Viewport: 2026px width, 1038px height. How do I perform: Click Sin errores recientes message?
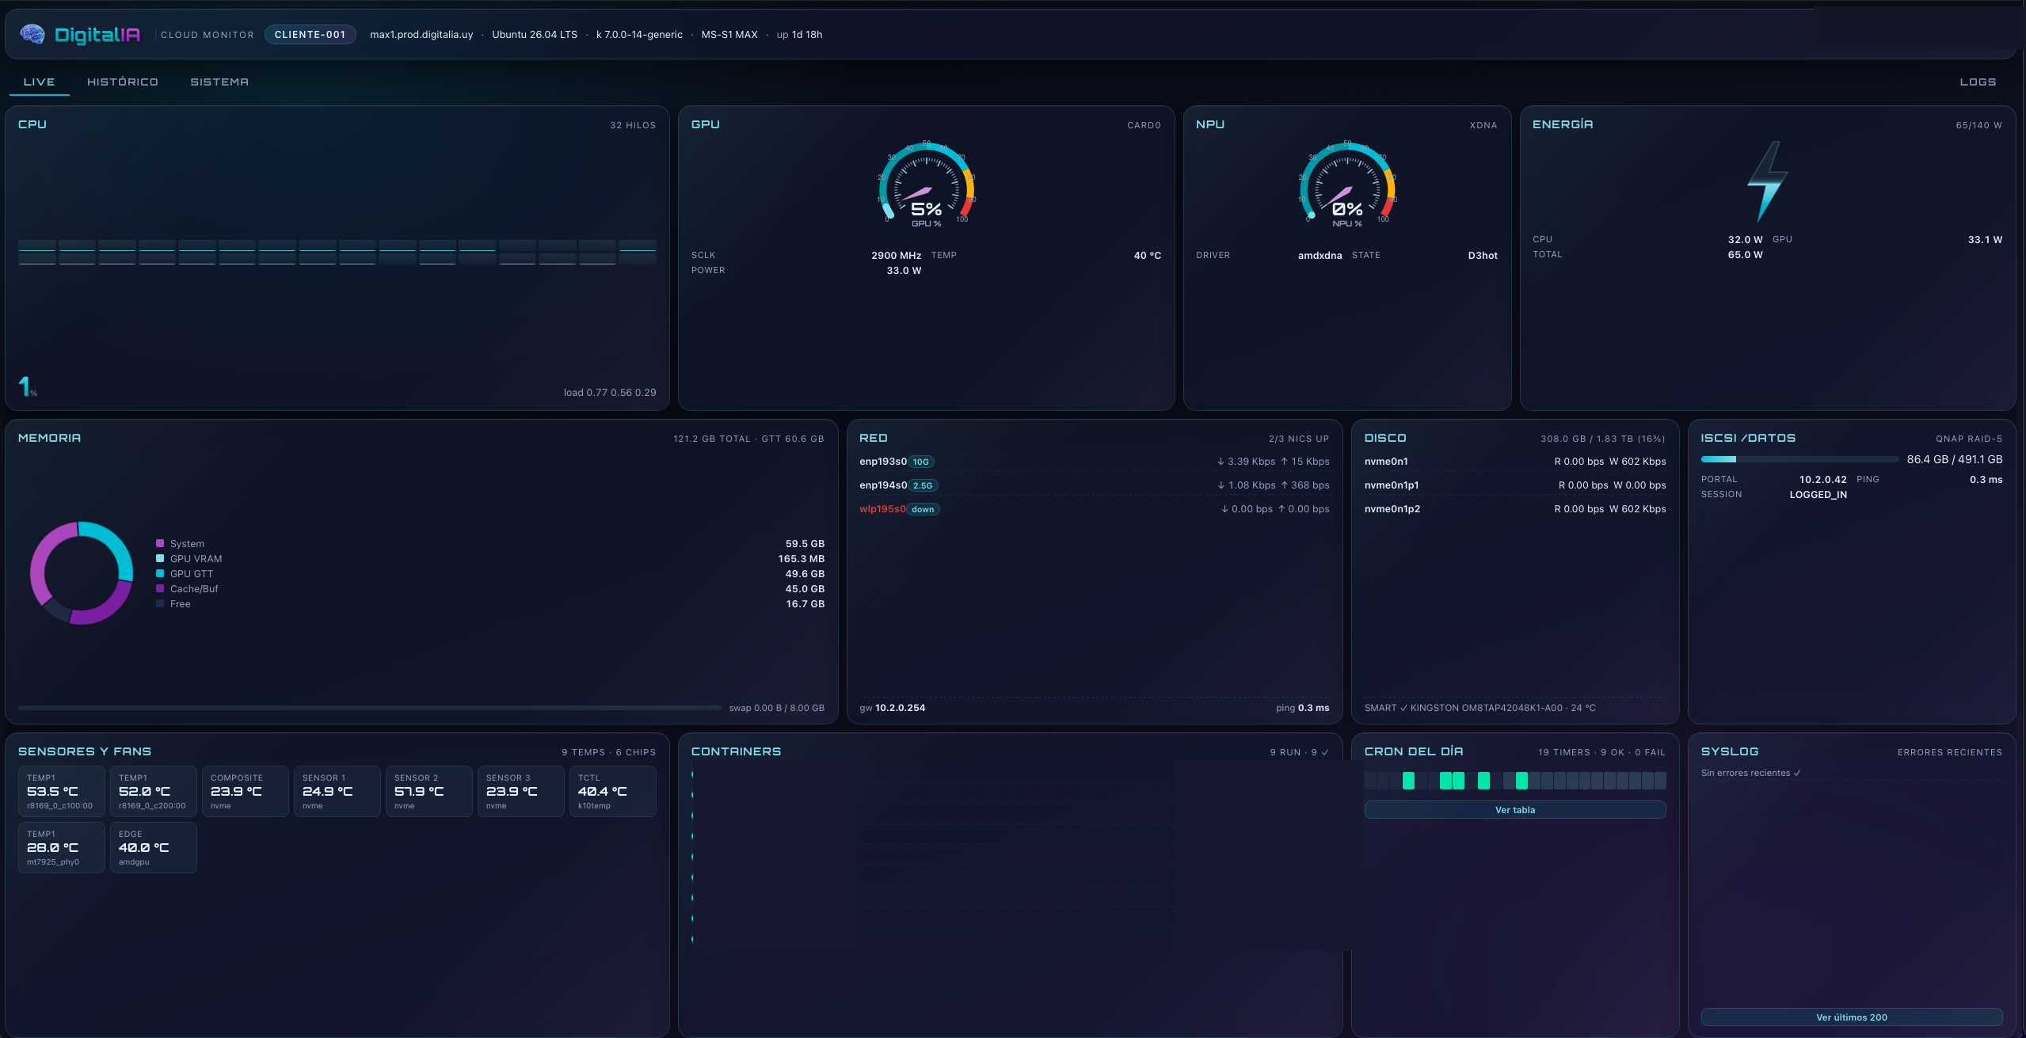(1750, 773)
